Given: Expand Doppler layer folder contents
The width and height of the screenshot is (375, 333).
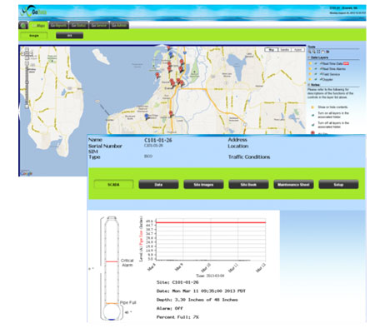Looking at the screenshot, I should [x=310, y=79].
